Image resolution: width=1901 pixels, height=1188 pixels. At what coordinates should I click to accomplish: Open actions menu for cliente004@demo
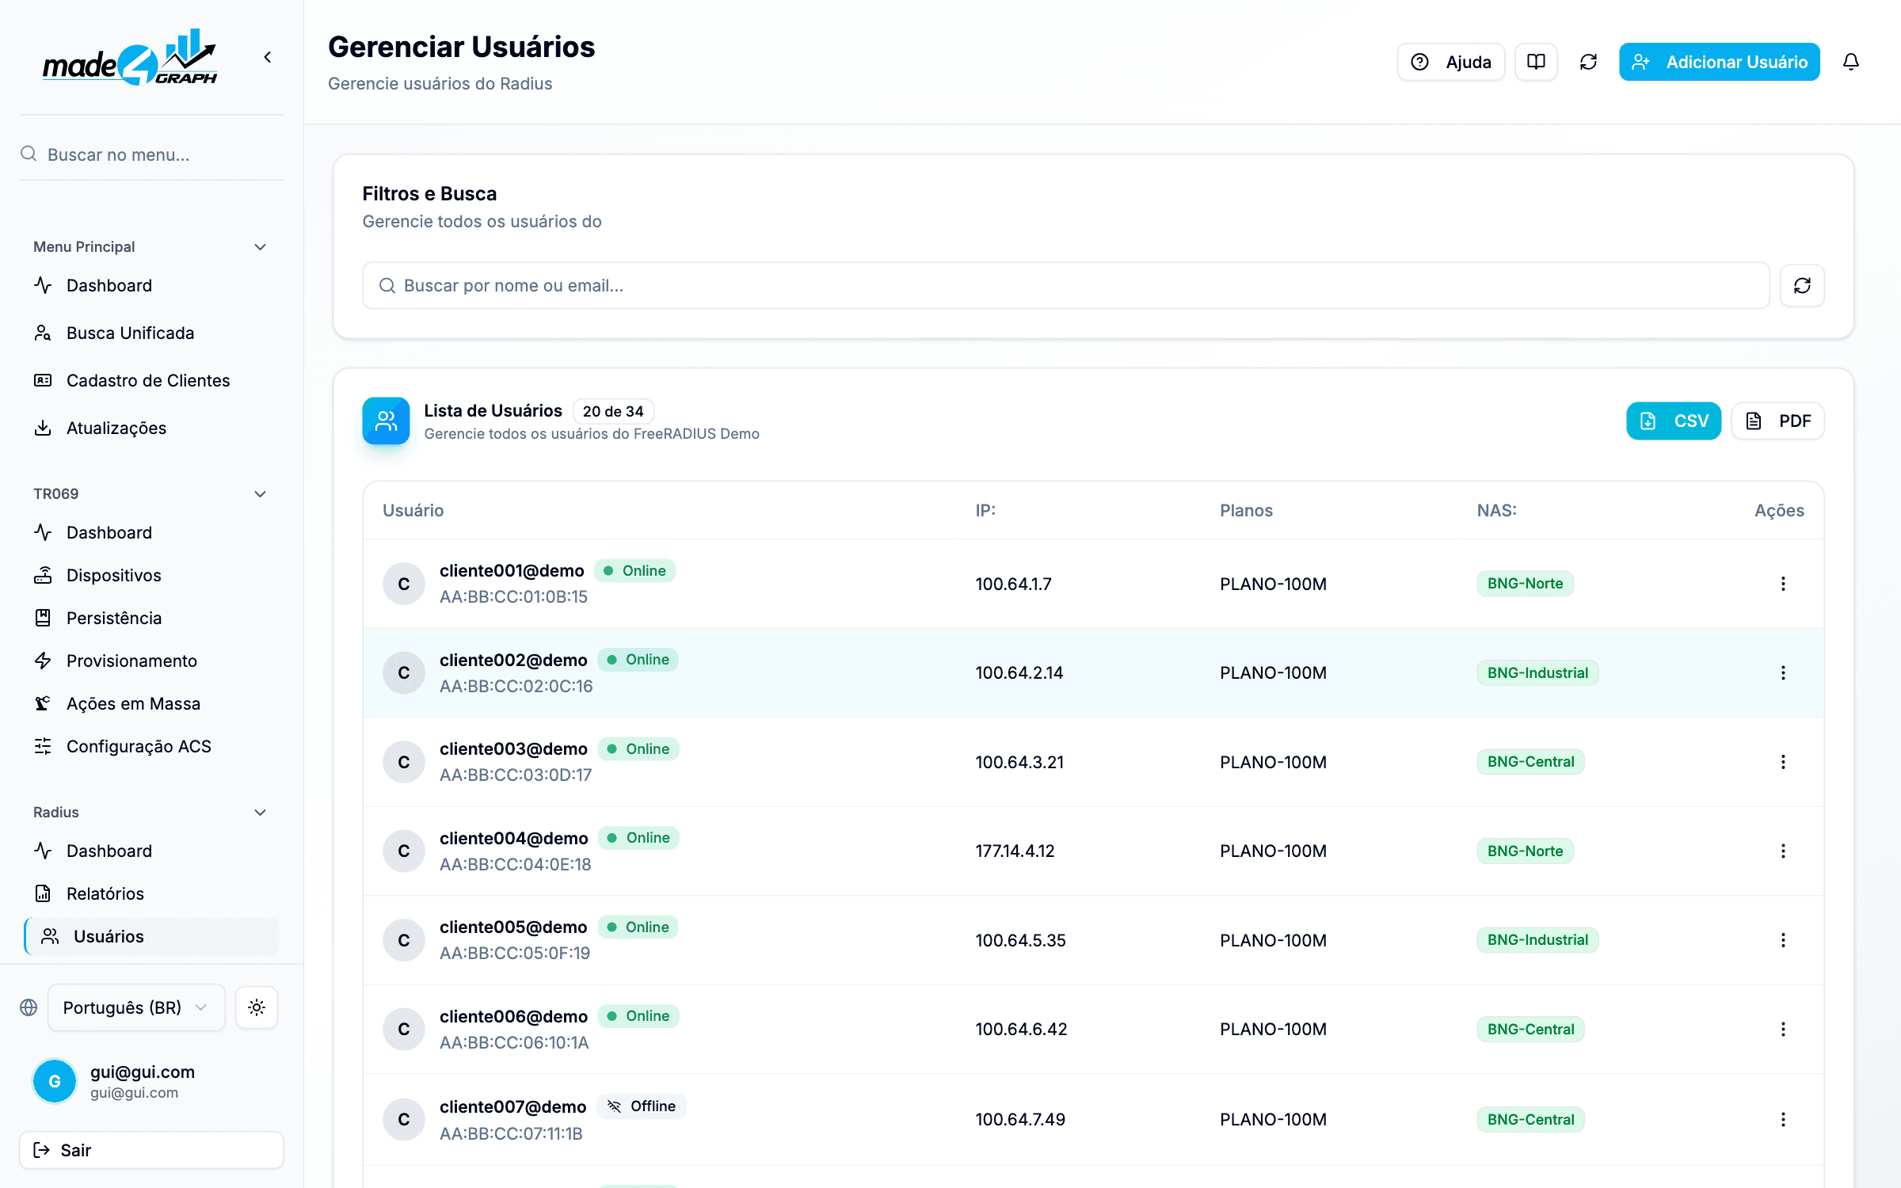point(1783,851)
